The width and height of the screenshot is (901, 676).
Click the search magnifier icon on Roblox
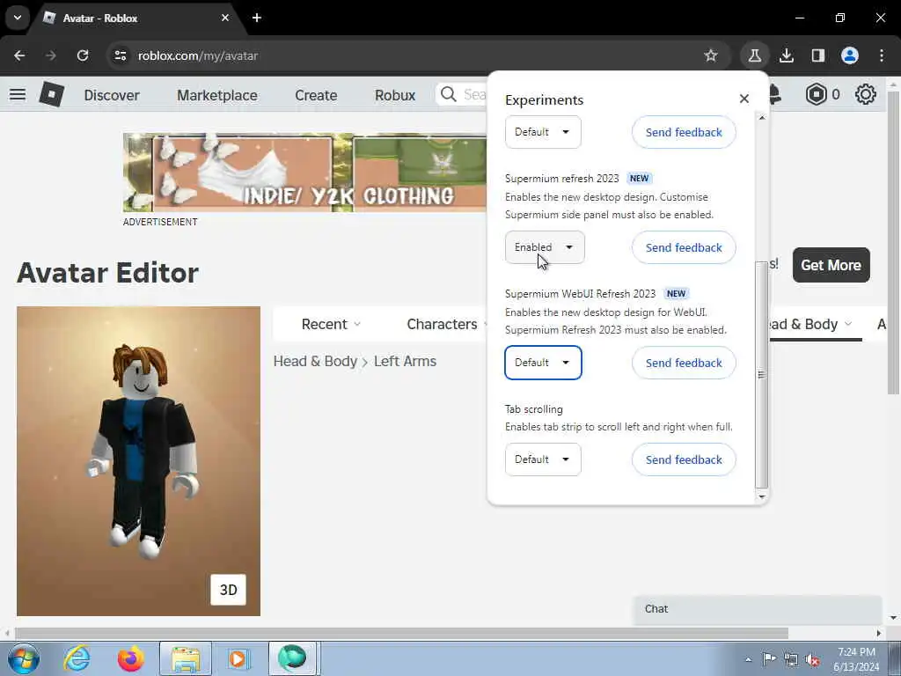coord(448,94)
